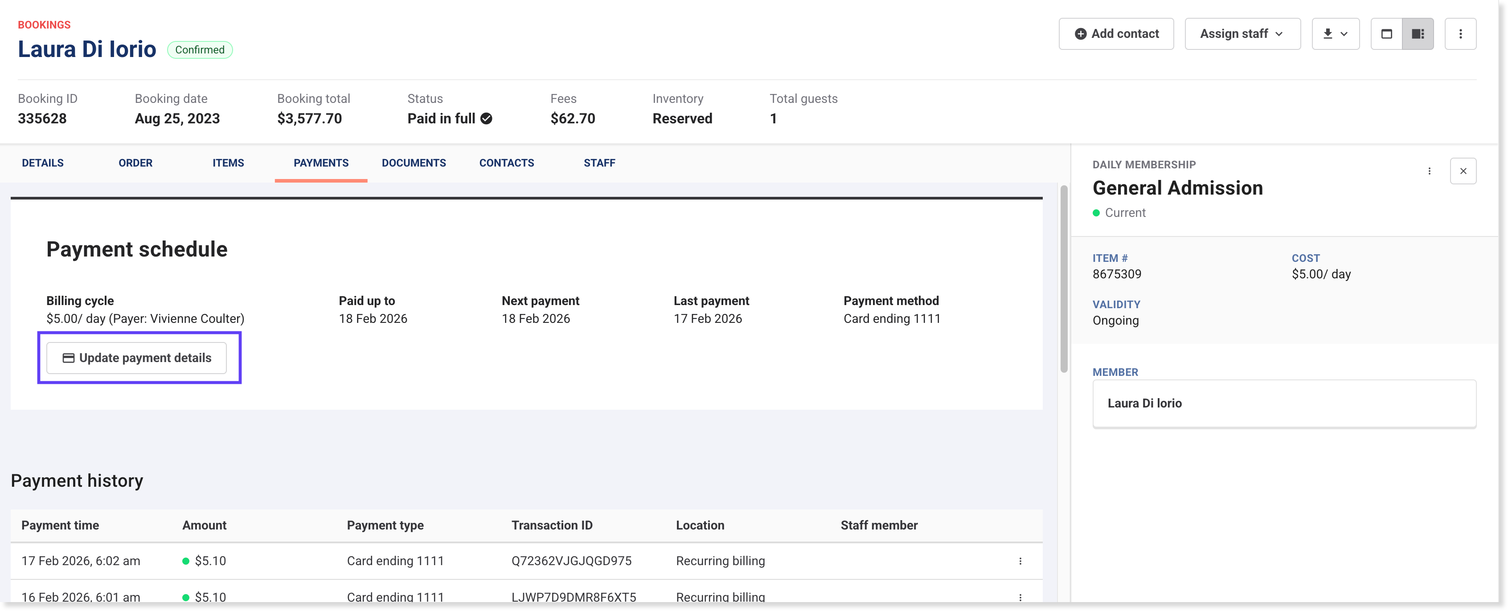Open General Admission panel kebab menu
Screen dimensions: 1508x611
[x=1429, y=171]
